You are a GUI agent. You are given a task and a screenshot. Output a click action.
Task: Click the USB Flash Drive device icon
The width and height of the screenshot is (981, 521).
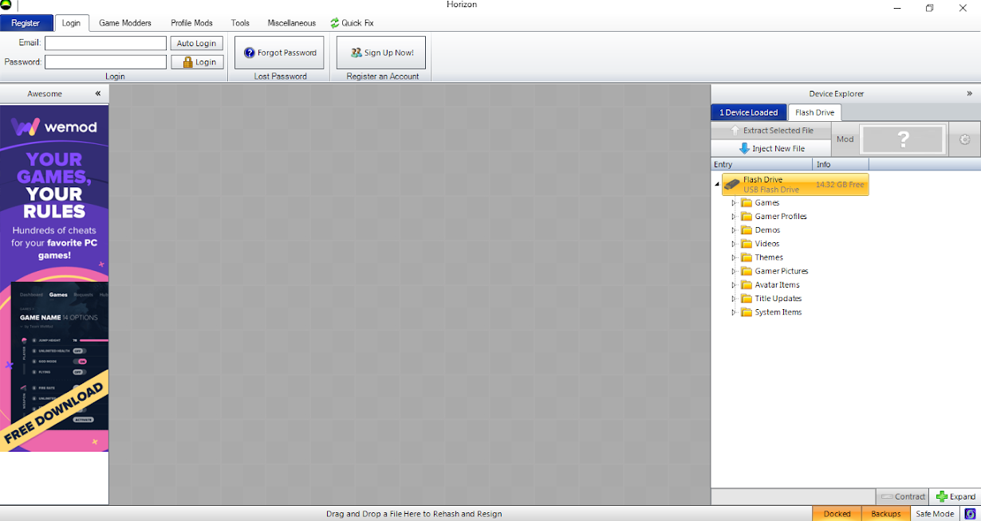coord(733,184)
